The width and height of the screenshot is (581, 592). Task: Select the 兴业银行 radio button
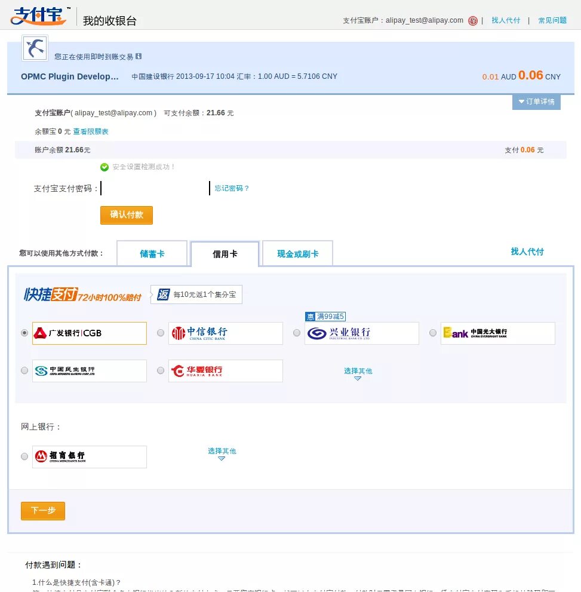click(x=297, y=333)
